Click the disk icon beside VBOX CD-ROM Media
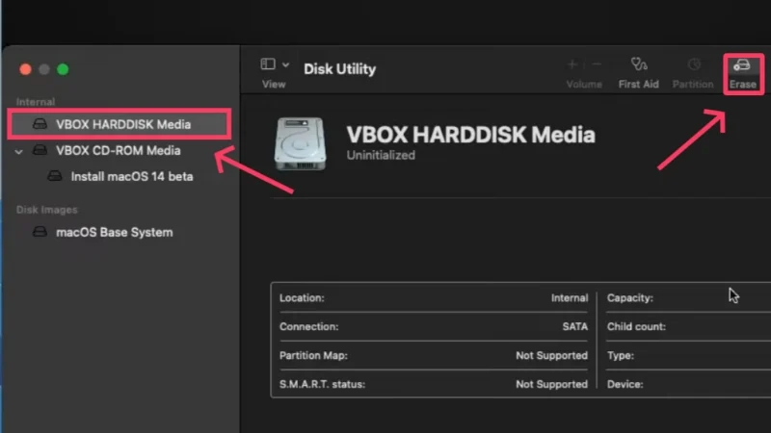The height and width of the screenshot is (433, 771). click(x=40, y=150)
